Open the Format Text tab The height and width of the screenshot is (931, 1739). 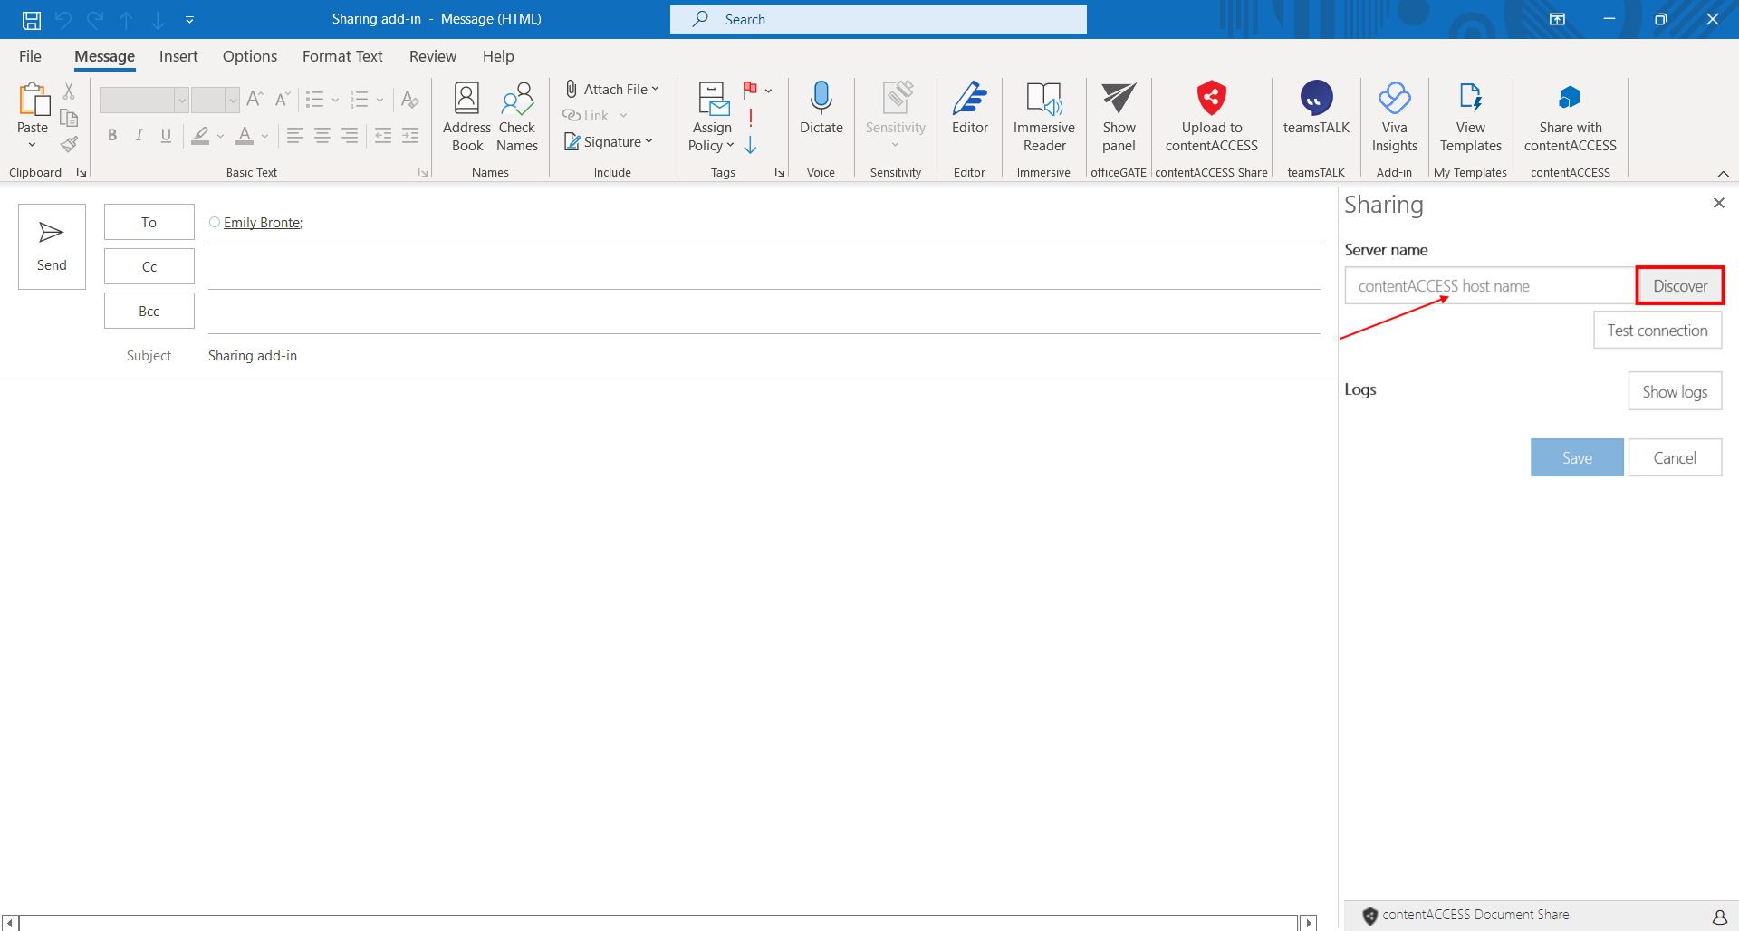pos(342,56)
